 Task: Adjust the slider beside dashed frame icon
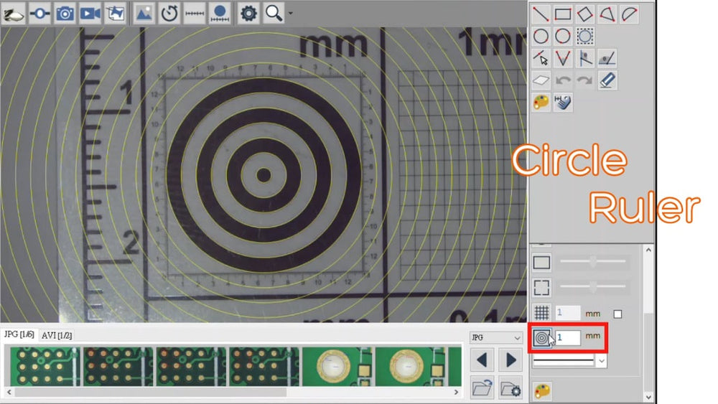(x=593, y=287)
